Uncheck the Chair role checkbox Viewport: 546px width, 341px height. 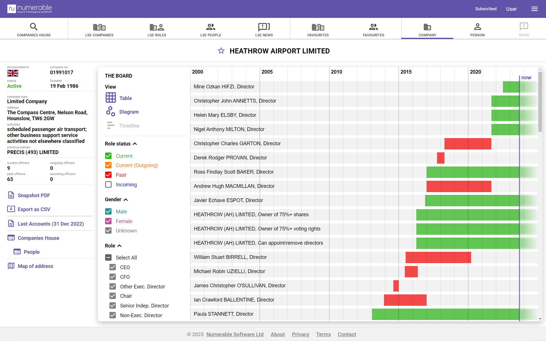pos(113,296)
